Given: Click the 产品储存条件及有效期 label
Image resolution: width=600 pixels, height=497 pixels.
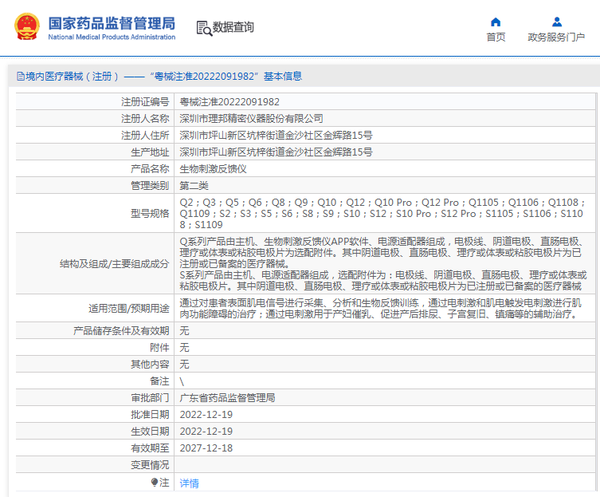Looking at the screenshot, I should pos(121,331).
